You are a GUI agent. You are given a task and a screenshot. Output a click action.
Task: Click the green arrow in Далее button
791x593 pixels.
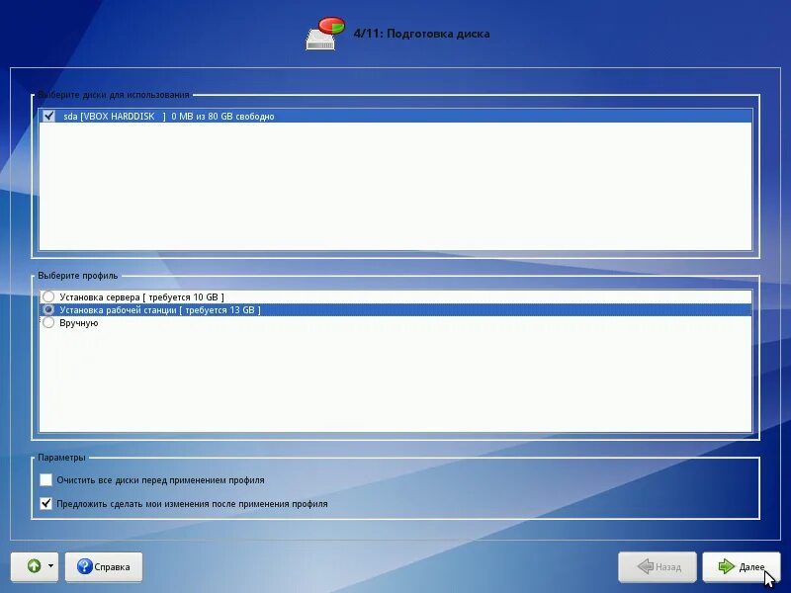(726, 566)
